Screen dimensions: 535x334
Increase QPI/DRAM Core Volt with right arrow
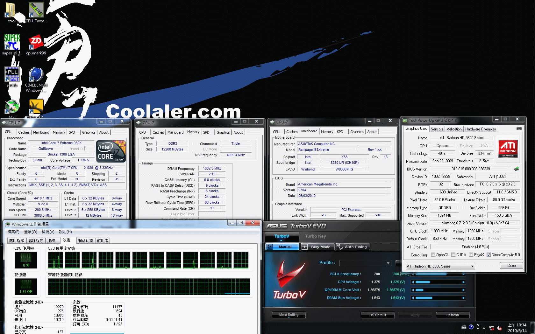click(464, 290)
